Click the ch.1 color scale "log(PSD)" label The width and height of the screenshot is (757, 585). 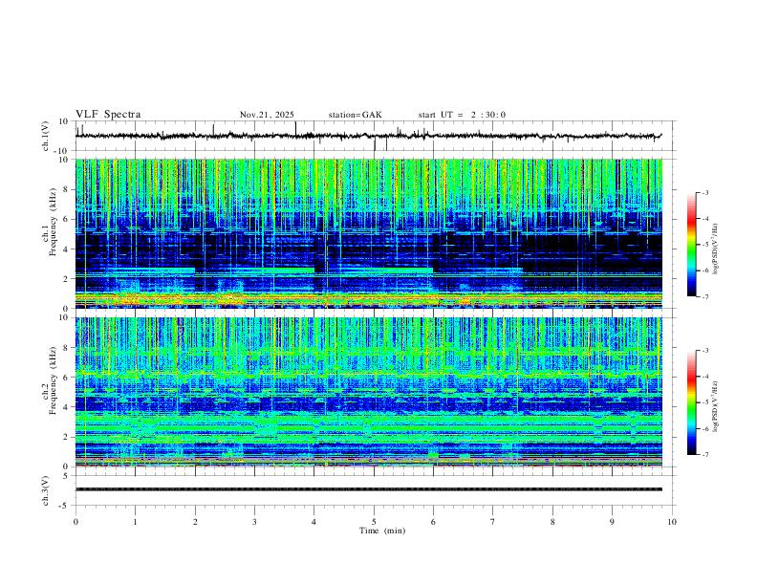pyautogui.click(x=716, y=249)
